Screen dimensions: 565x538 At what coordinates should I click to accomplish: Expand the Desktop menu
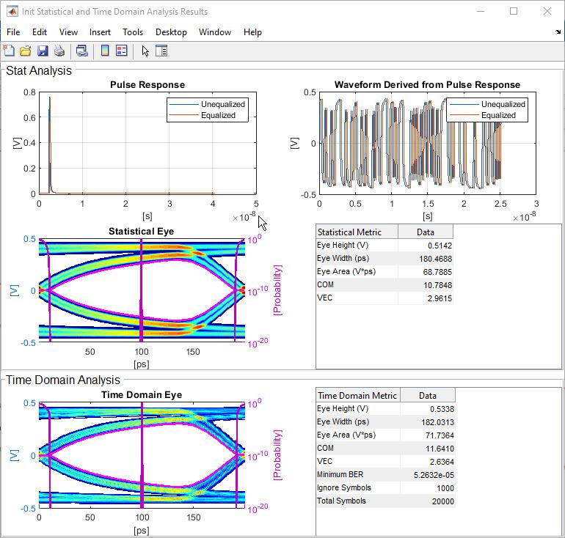coord(171,32)
